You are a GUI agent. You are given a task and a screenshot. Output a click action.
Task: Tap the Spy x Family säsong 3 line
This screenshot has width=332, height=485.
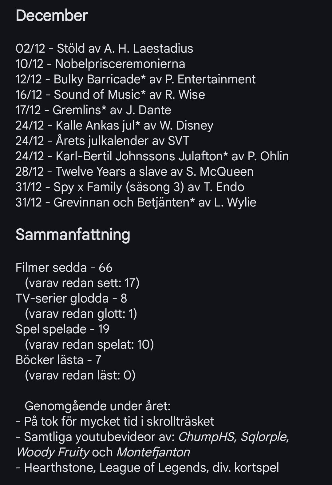[130, 187]
